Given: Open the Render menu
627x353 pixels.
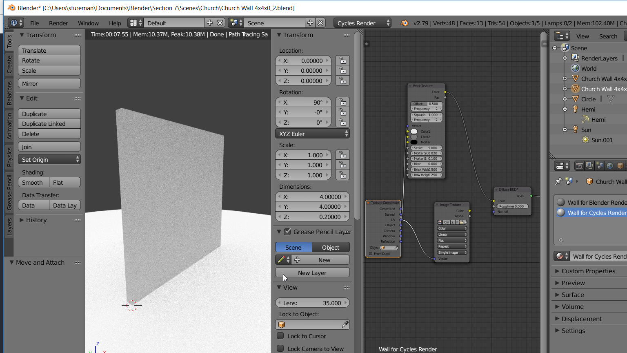Looking at the screenshot, I should [58, 23].
